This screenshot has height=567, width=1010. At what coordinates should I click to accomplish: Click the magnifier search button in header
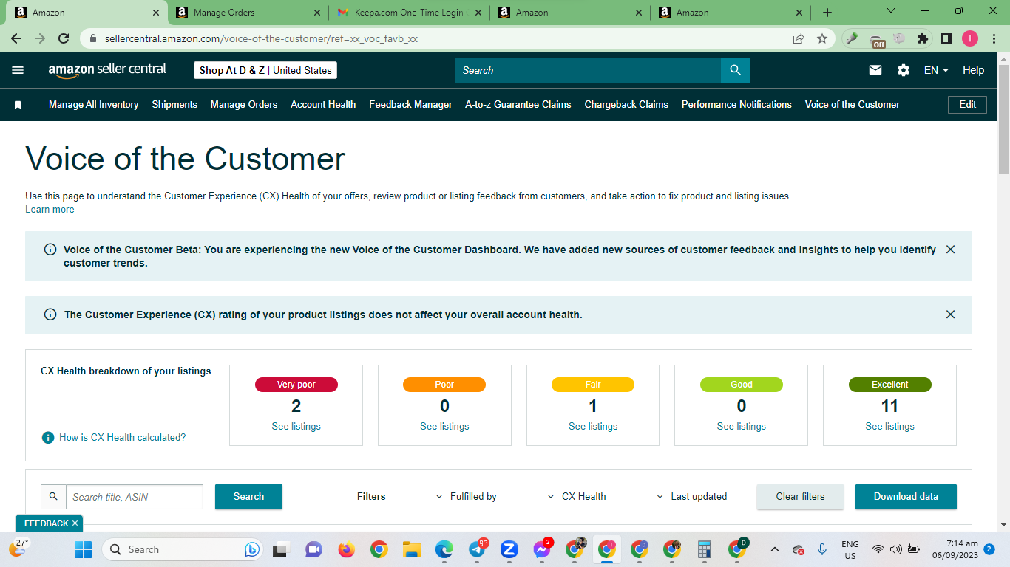[x=735, y=70]
